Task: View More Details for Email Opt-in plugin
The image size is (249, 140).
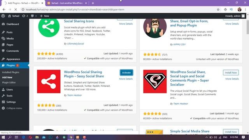Action: pyautogui.click(x=232, y=24)
